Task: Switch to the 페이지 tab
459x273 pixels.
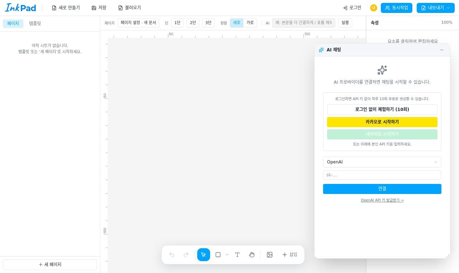Action: [x=13, y=23]
